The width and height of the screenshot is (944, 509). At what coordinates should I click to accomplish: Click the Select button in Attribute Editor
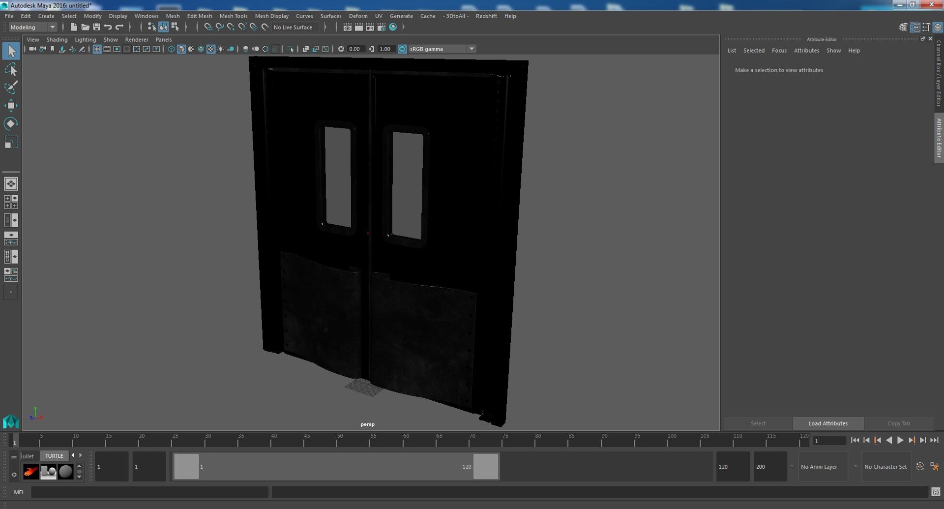tap(758, 423)
